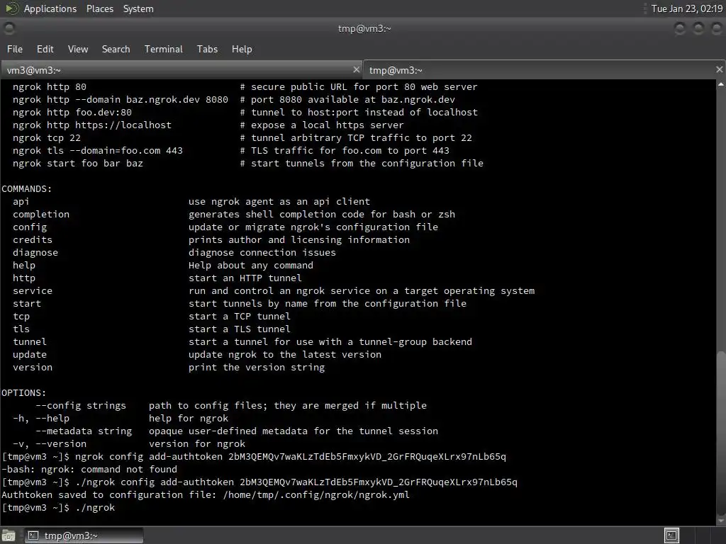The width and height of the screenshot is (726, 544).
Task: Click 'start an HTTP tunnel' description
Action: [x=245, y=278]
